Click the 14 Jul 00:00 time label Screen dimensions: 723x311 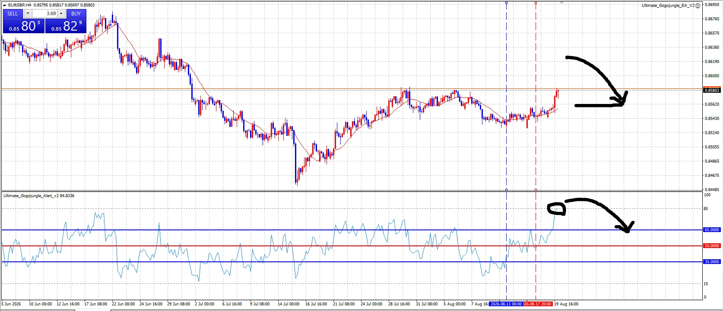tap(289, 304)
